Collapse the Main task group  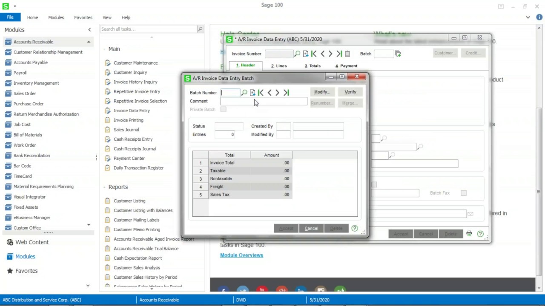[104, 49]
